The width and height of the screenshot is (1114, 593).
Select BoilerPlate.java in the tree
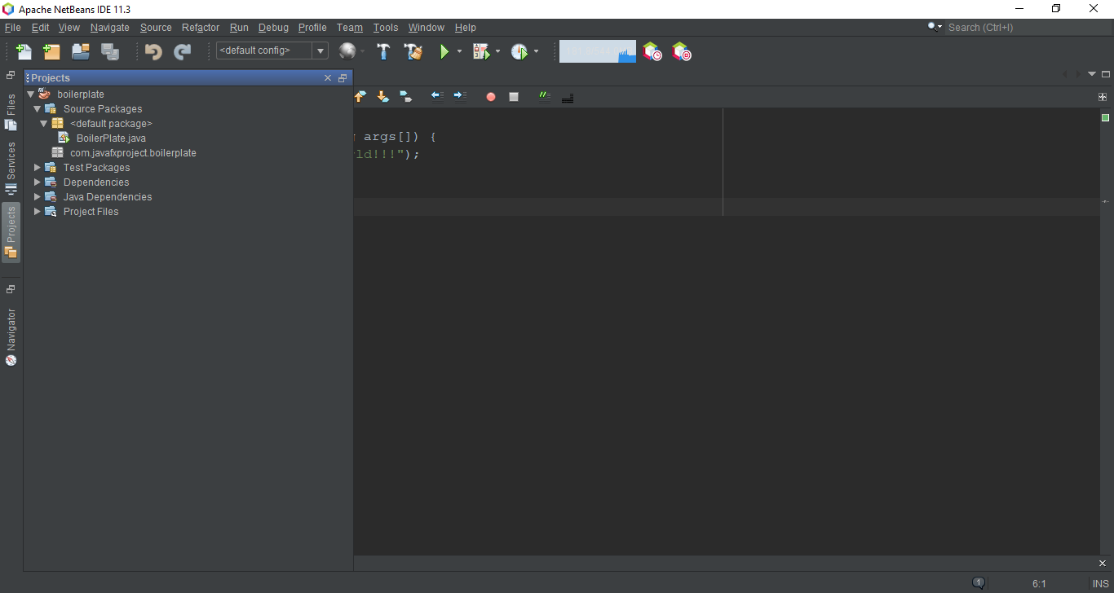pos(111,138)
